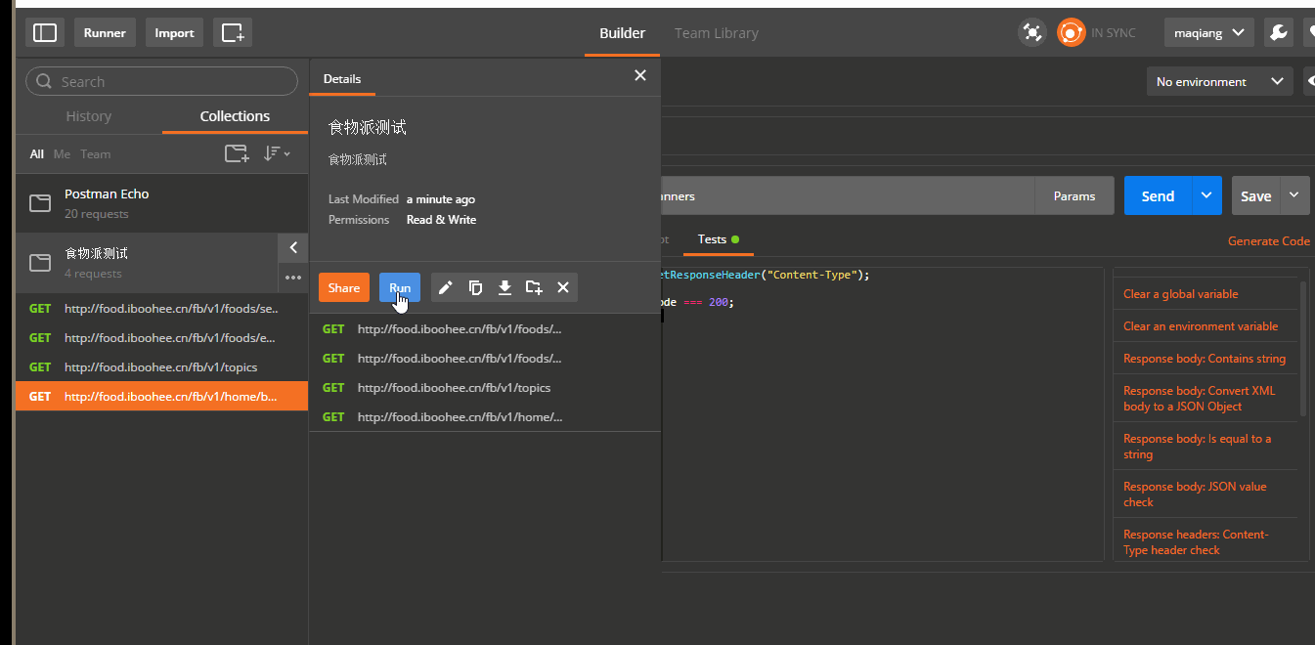Click the duplicate collection icon
Screen dimensions: 1315x645
(475, 287)
